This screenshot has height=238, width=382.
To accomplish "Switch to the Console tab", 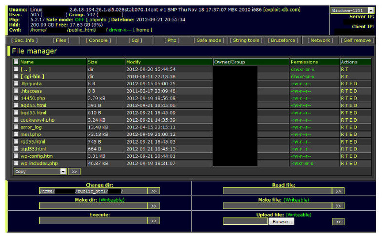I will click(x=98, y=41).
